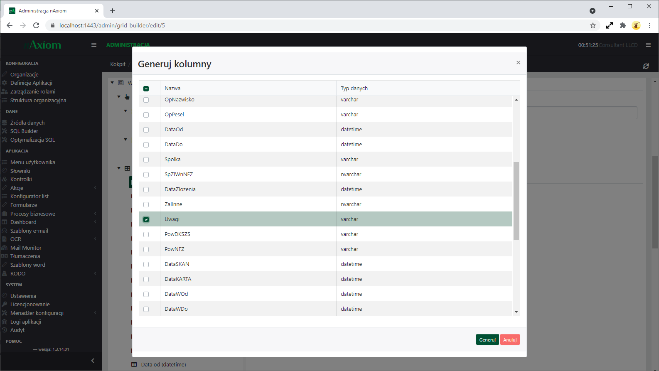Click the column list vertical scrollbar thumb

tap(516, 201)
